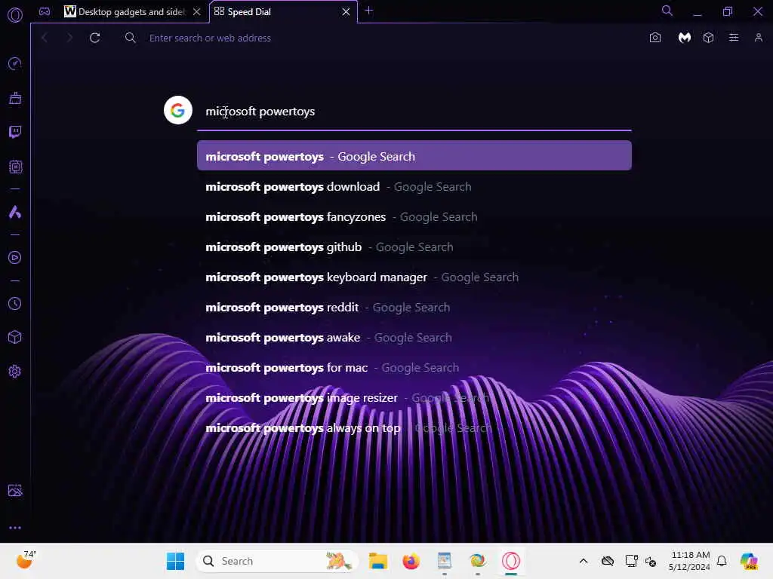Click the microsoft powertoys search input
This screenshot has width=773, height=579.
[x=414, y=112]
